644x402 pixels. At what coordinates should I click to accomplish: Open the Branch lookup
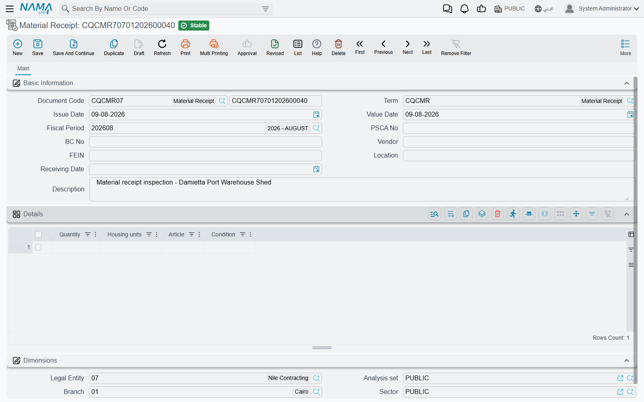tap(316, 392)
